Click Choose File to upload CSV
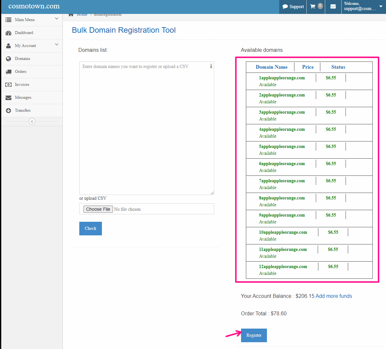The height and width of the screenshot is (349, 386). [x=98, y=209]
